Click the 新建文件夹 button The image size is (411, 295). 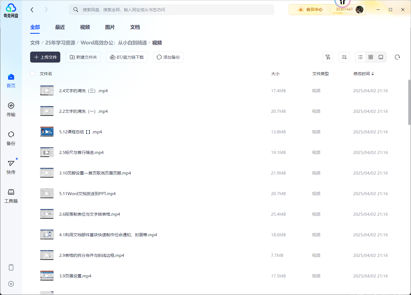point(83,57)
